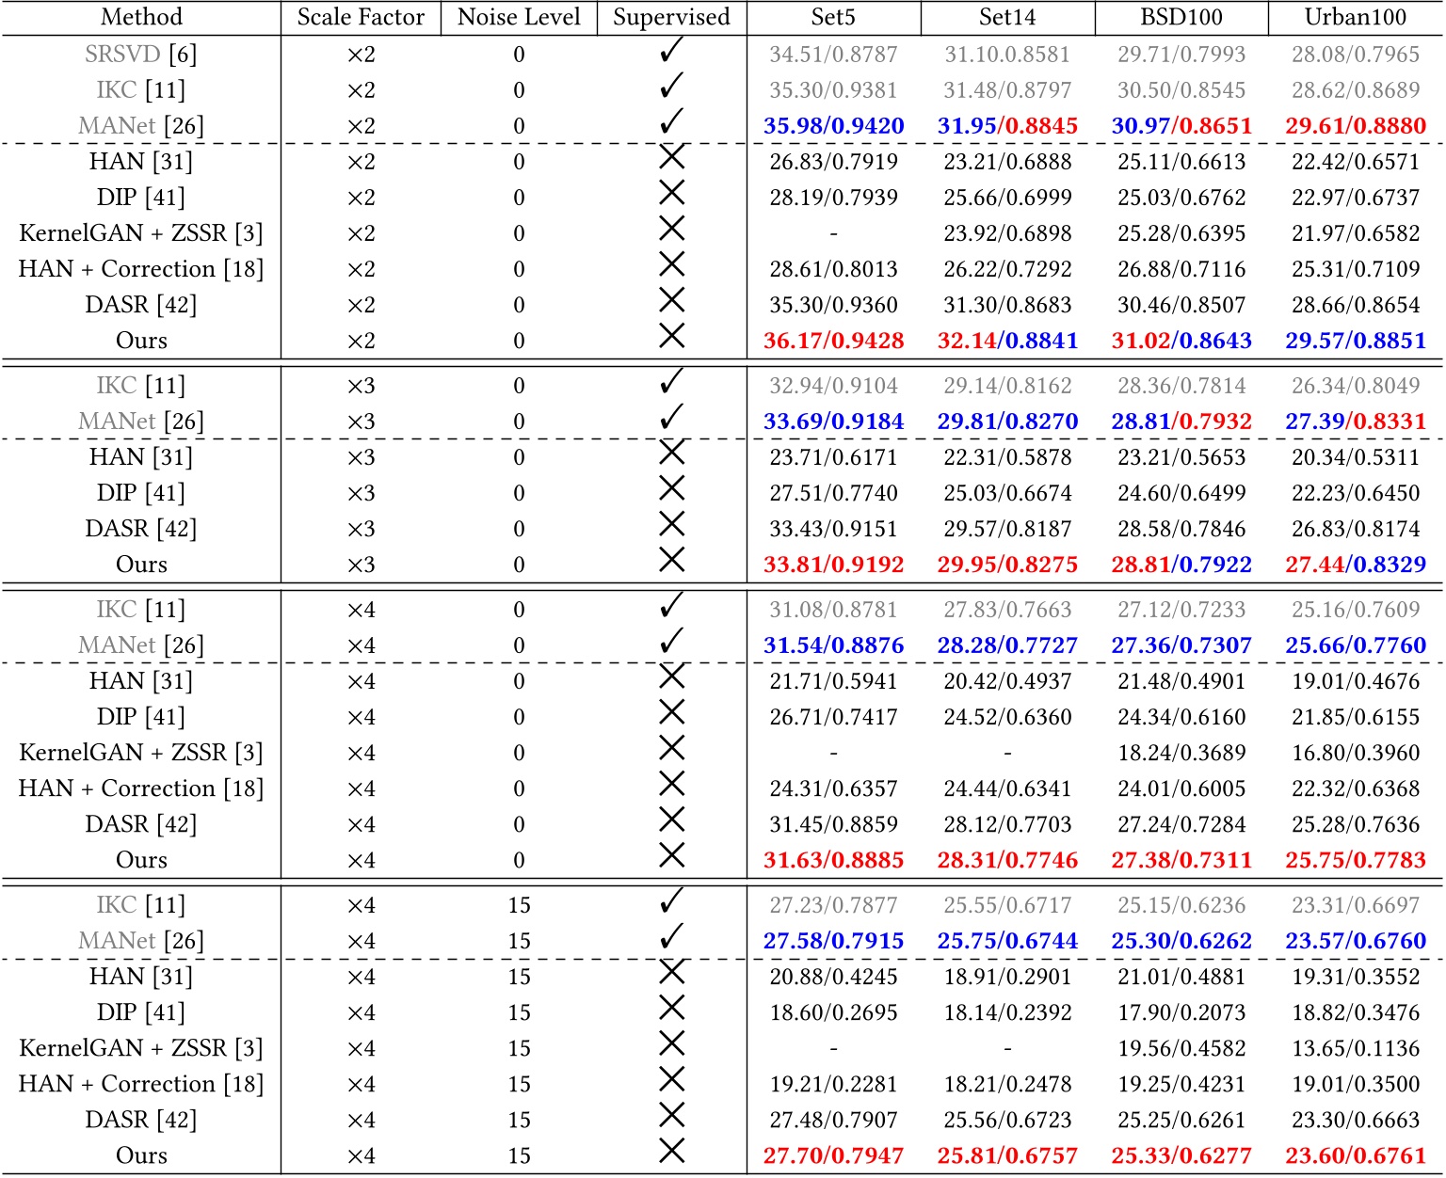The width and height of the screenshot is (1446, 1178).
Task: Switch to the Set5 column tab
Action: point(832,16)
